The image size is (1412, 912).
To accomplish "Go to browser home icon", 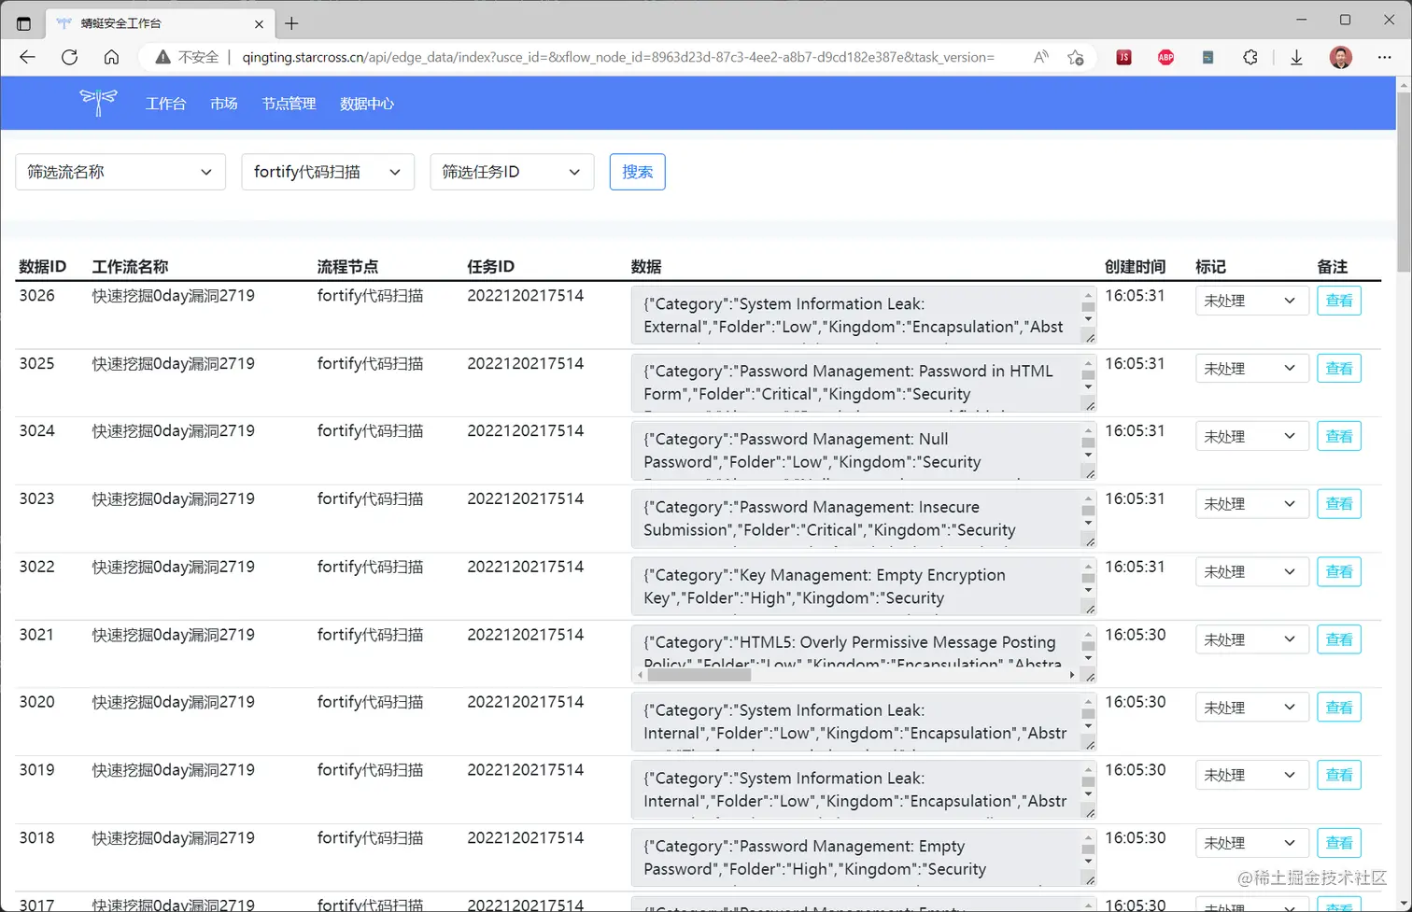I will (111, 57).
